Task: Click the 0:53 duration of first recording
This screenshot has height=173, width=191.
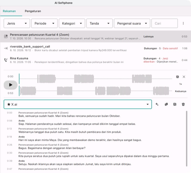Action: tap(184, 36)
